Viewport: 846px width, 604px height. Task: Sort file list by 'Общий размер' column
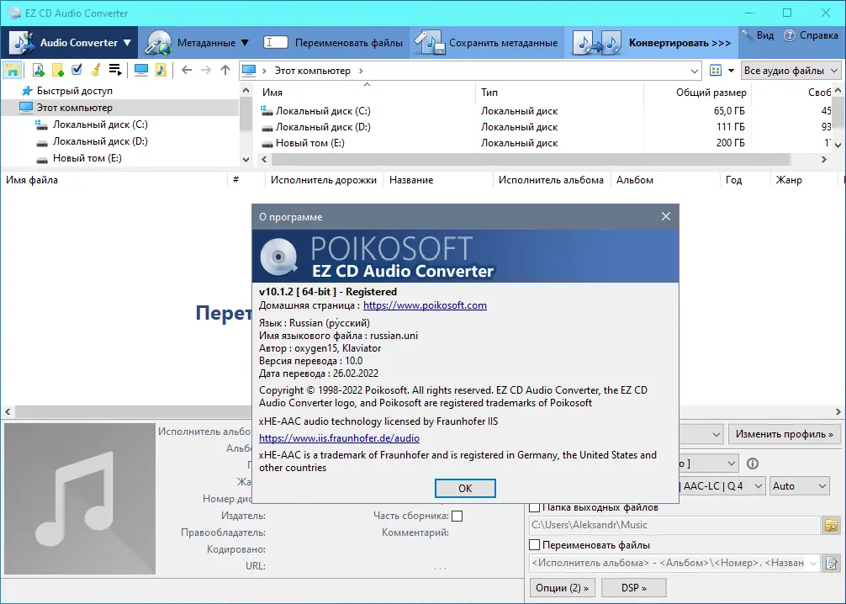point(697,92)
